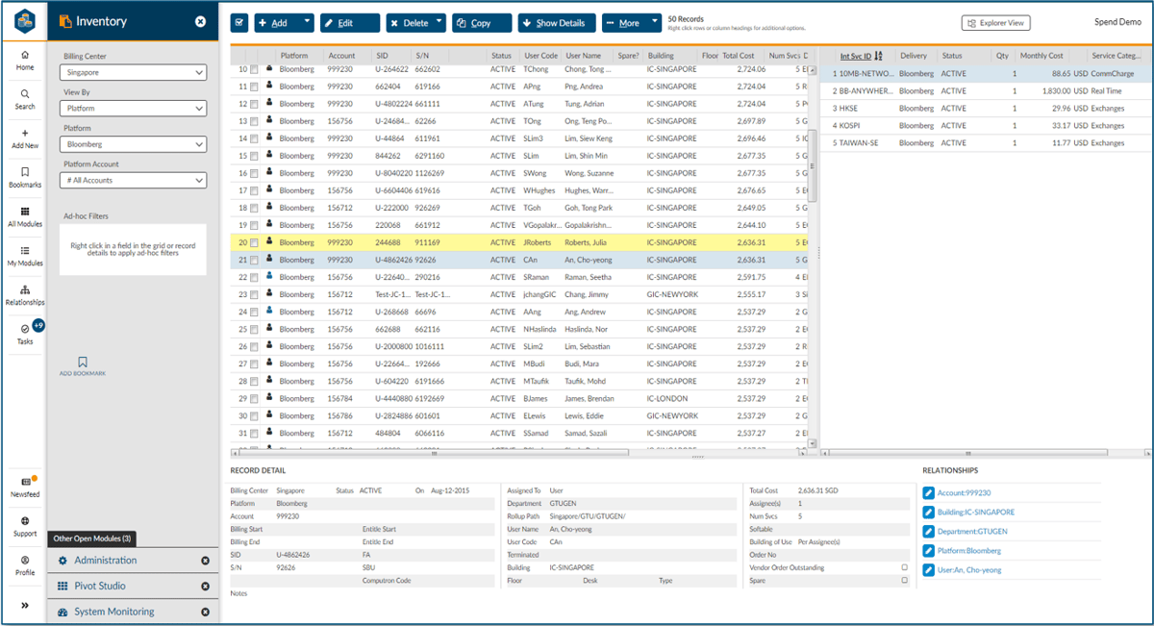Open the My Modules list icon
1154x626 pixels.
tap(25, 250)
